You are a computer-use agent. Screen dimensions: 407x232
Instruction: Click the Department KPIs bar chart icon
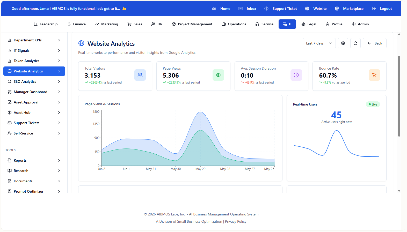(x=10, y=40)
